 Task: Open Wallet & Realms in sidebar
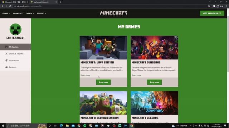(15, 54)
